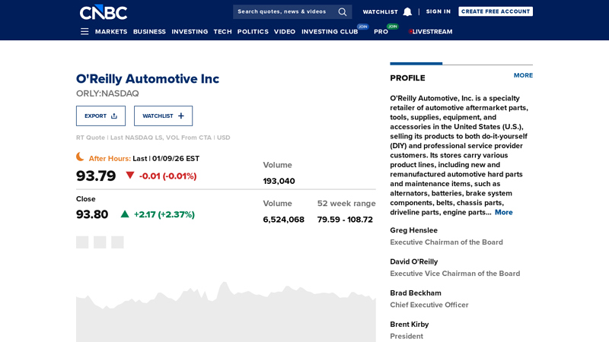609x342 pixels.
Task: Click Executive Chairman of the Board text
Action: click(446, 242)
